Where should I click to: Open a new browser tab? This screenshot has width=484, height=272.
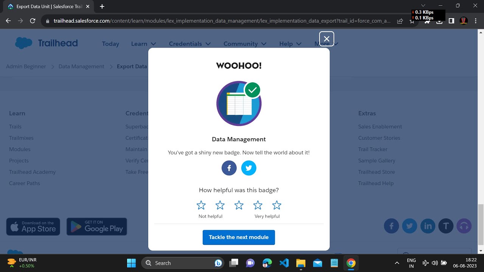(102, 6)
